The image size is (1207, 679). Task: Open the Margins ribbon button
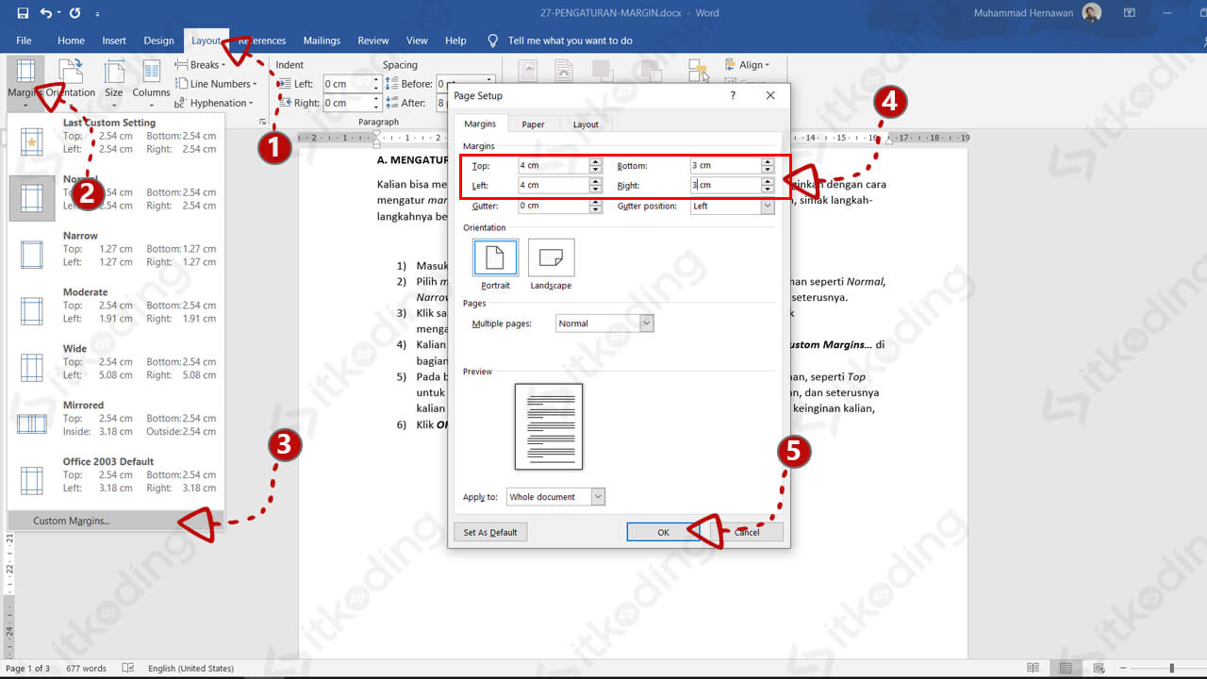[25, 82]
